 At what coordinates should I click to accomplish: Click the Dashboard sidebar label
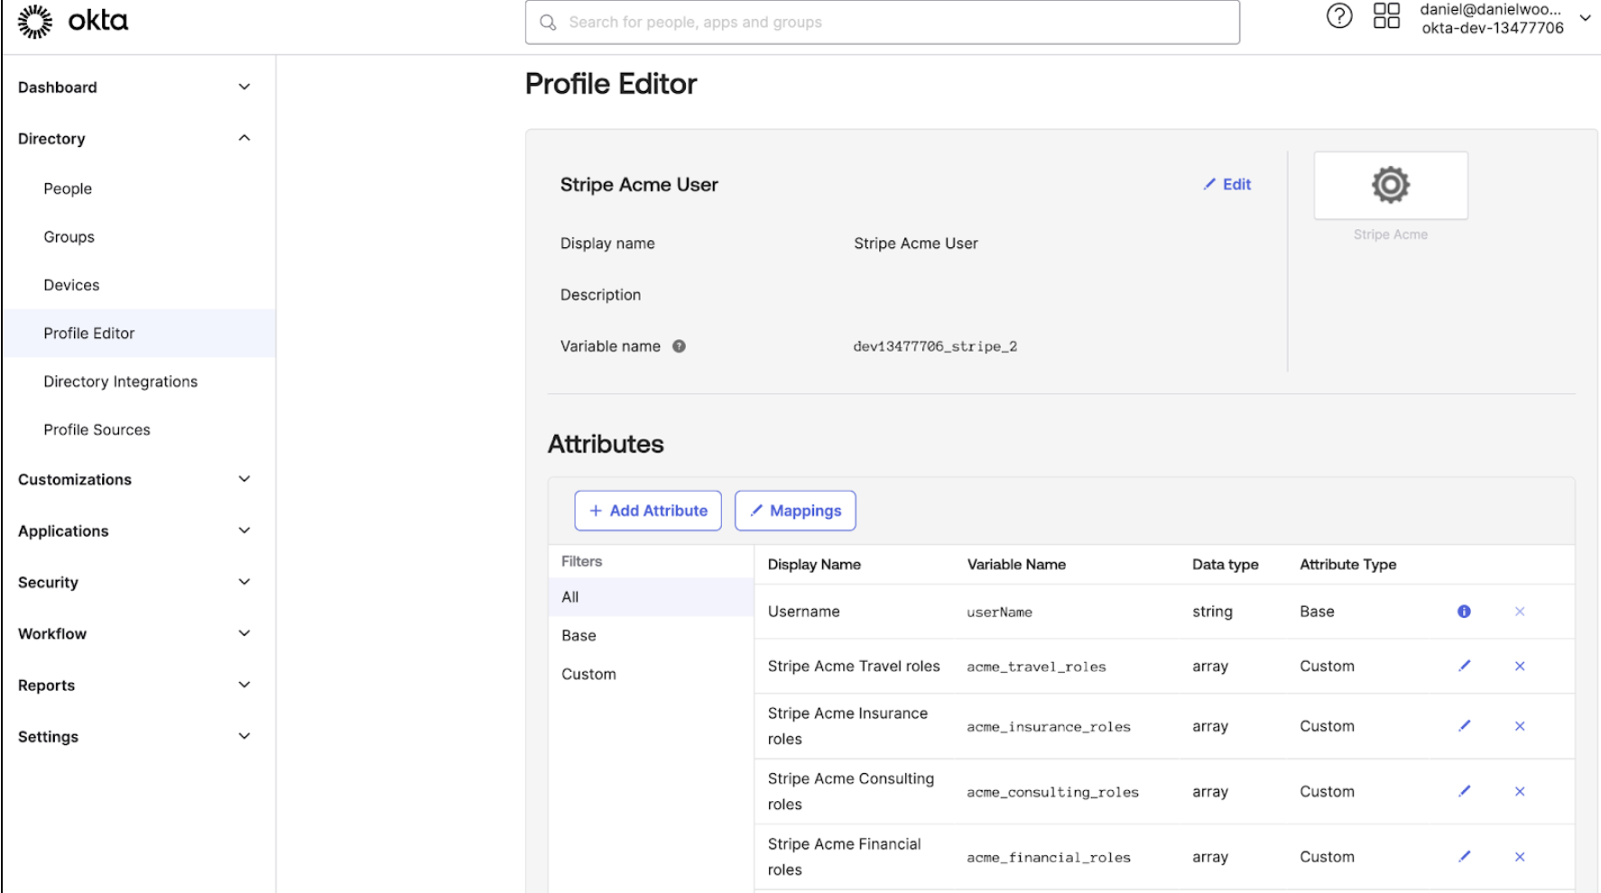[57, 87]
